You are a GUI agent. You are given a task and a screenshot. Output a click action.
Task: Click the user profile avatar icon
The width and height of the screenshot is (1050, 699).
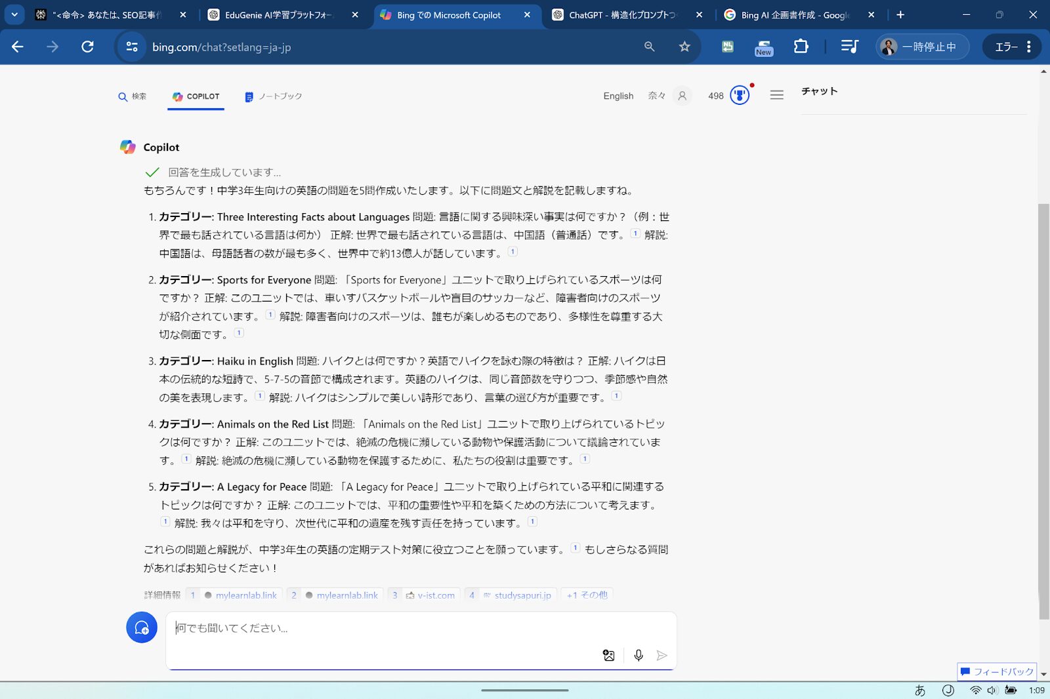682,96
